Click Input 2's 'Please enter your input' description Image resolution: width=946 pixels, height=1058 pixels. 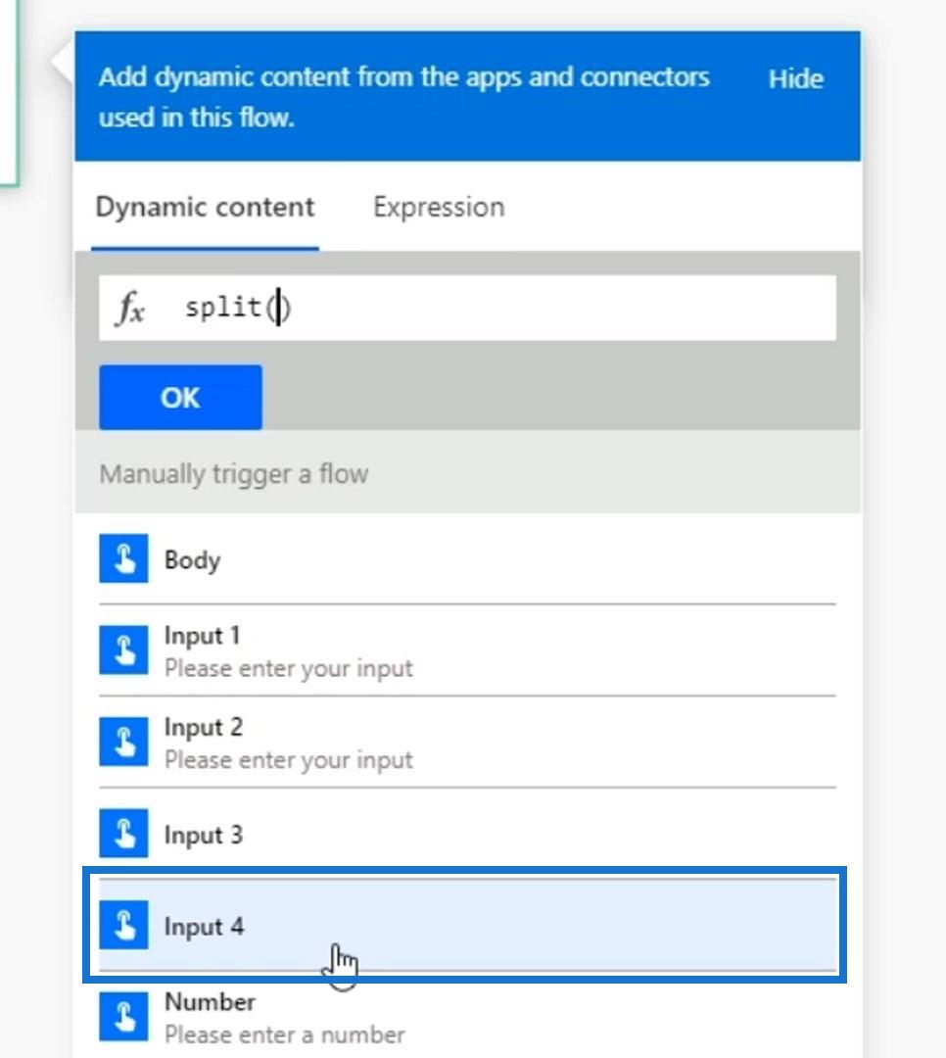coord(289,760)
